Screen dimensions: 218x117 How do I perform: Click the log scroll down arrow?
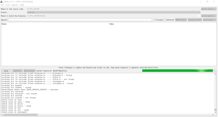click(215, 112)
